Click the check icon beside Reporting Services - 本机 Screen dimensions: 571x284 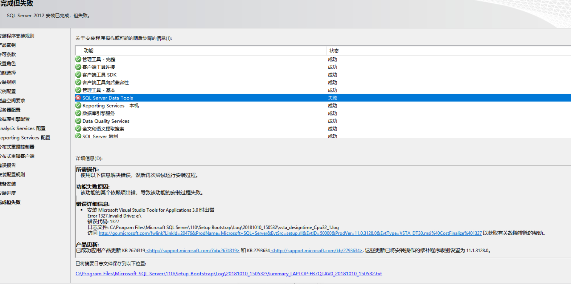[x=78, y=105]
